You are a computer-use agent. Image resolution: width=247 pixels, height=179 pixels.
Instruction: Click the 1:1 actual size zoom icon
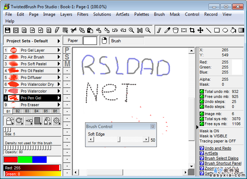click(140, 30)
